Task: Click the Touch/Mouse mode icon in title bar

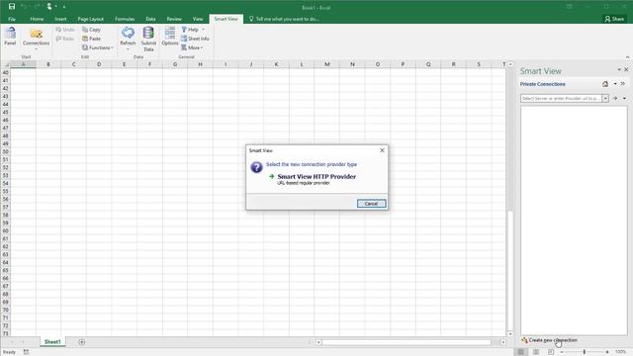Action: click(49, 7)
